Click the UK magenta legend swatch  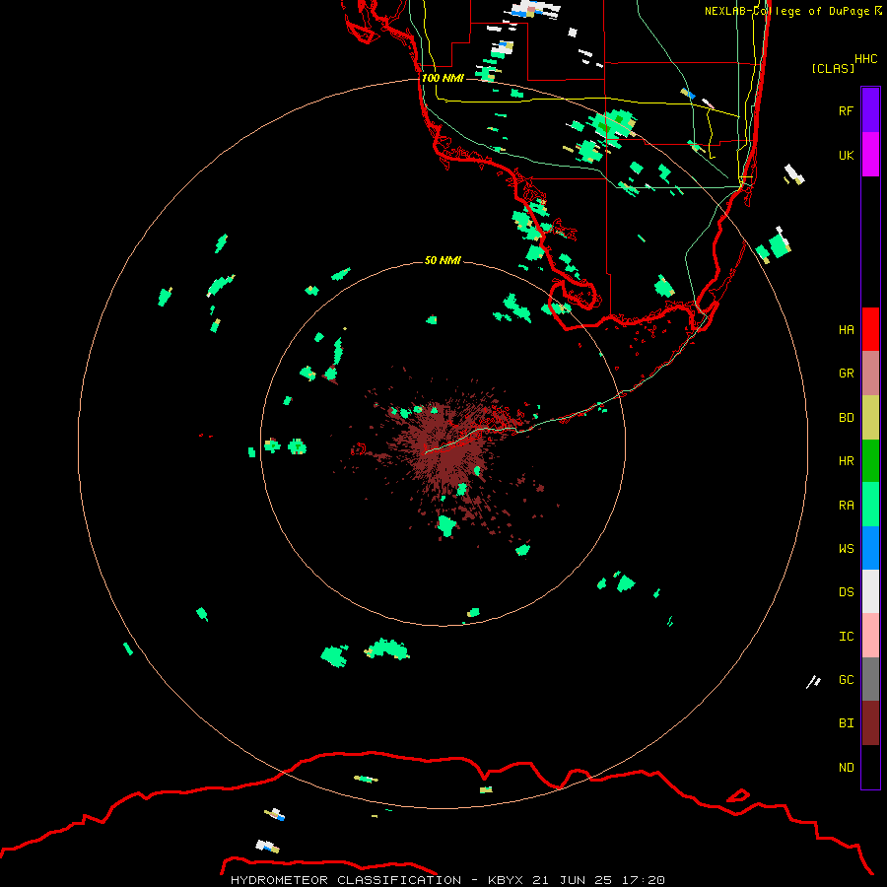(x=870, y=155)
